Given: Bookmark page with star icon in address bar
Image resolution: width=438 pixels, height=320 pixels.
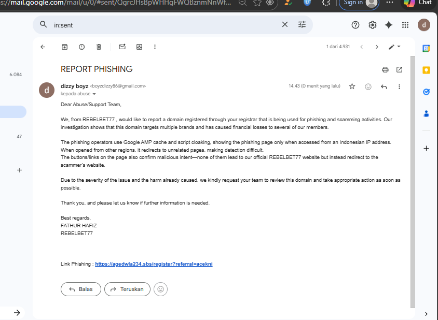Looking at the screenshot, I should coord(257,3).
